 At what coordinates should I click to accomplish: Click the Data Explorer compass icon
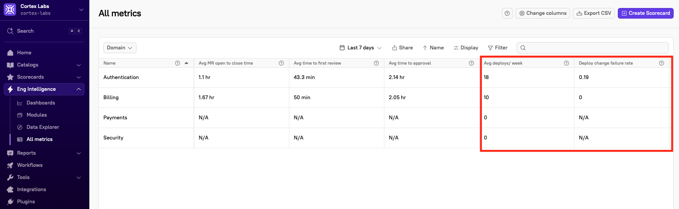click(x=20, y=127)
